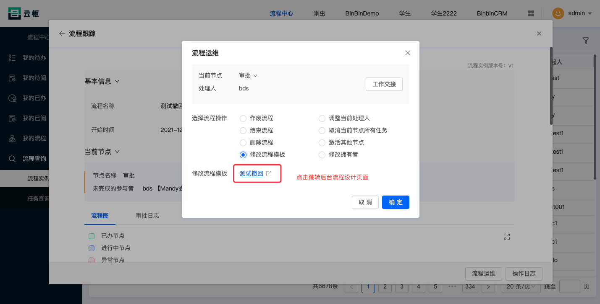This screenshot has width=600, height=304.
Task: Open 我的流程 in the sidebar
Action: (x=34, y=138)
